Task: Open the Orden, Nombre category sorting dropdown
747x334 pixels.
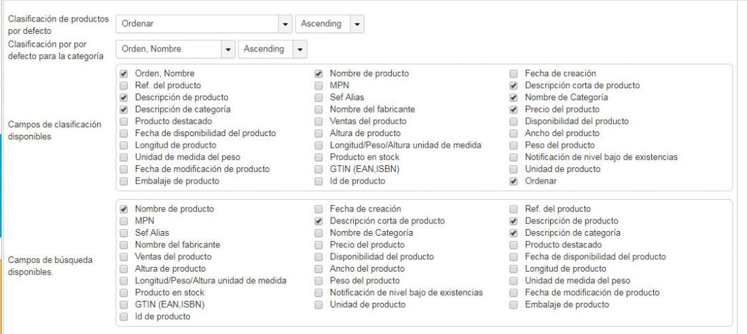Action: (175, 49)
